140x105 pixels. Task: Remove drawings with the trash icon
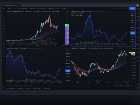4,56
